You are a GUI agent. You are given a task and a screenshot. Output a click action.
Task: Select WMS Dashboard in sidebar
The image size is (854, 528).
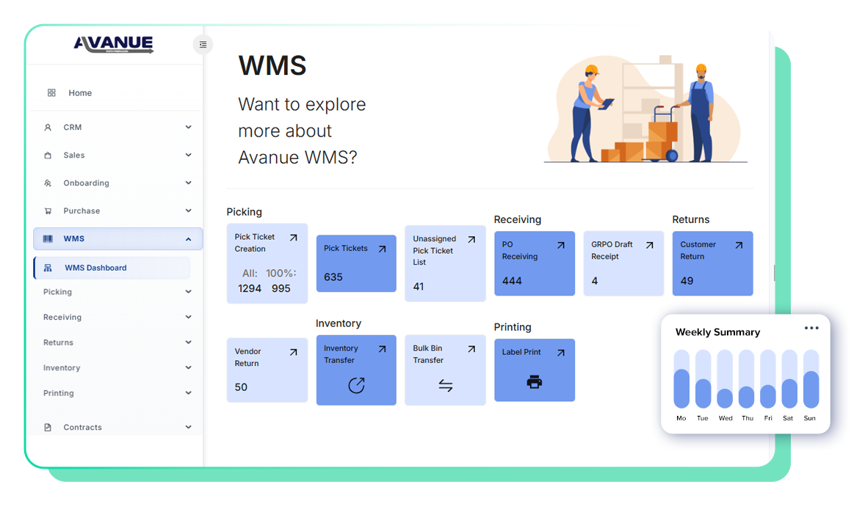[112, 268]
